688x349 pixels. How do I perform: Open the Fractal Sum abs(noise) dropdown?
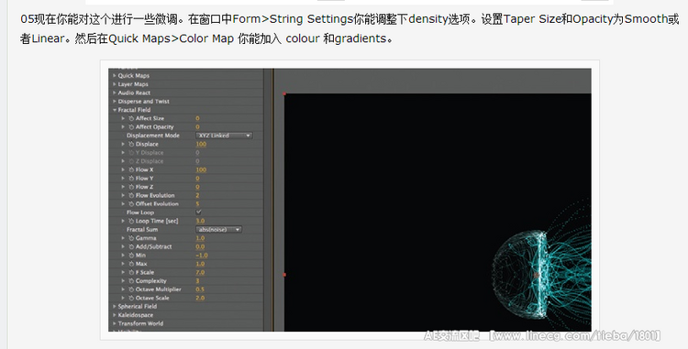(x=218, y=229)
